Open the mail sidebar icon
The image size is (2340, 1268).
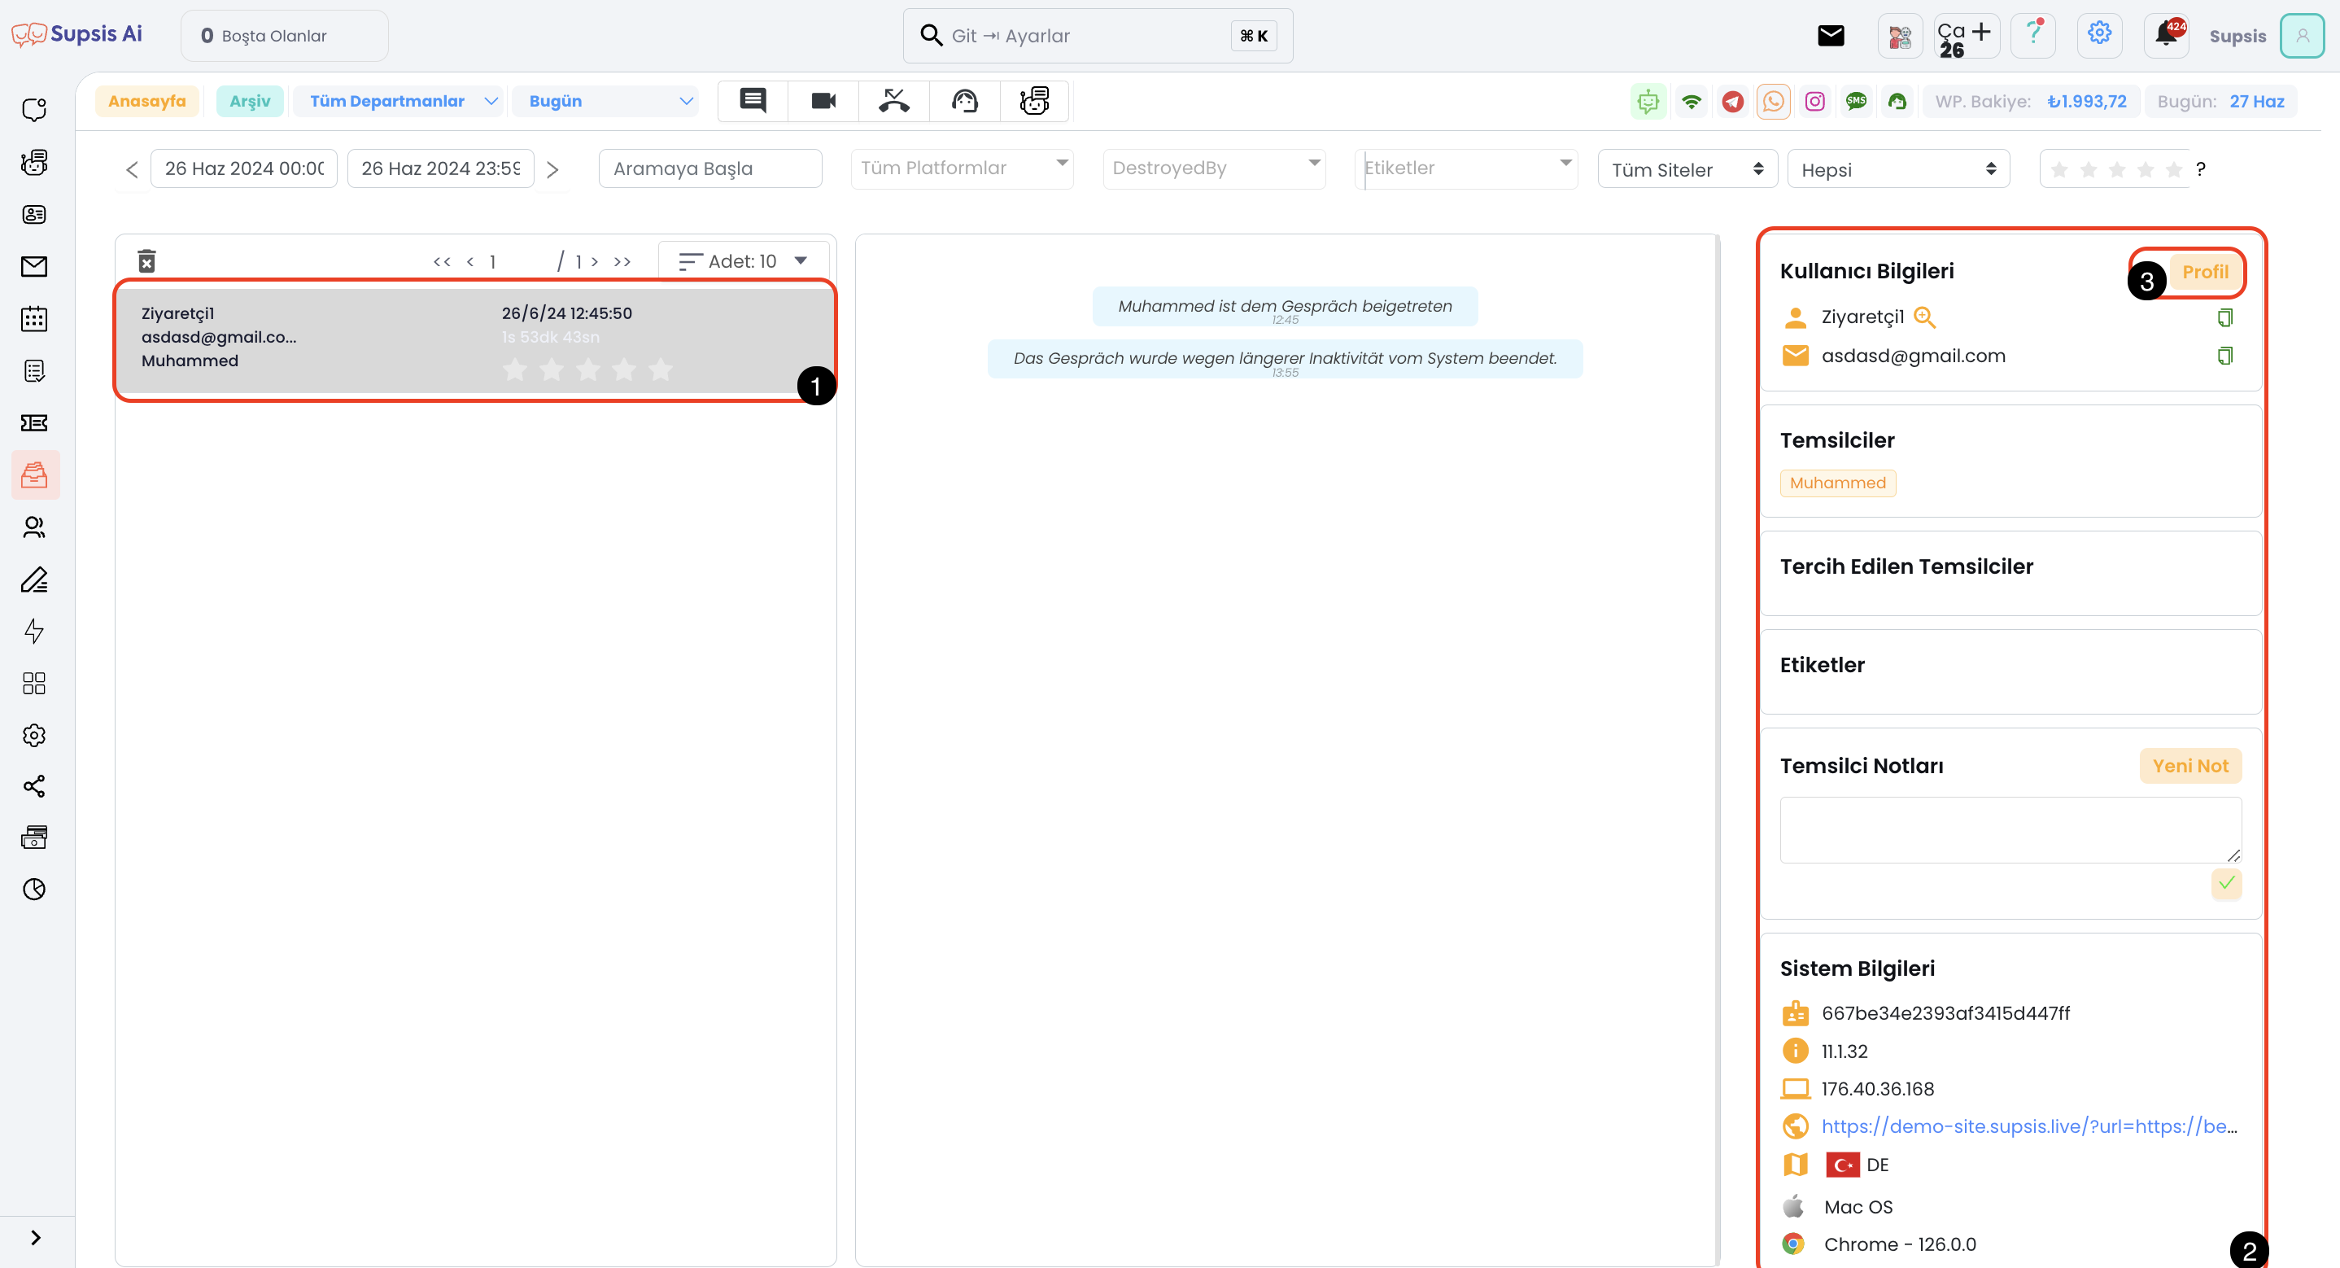click(x=34, y=266)
